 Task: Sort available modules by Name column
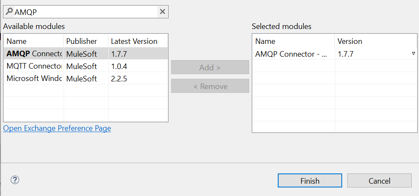tap(33, 41)
